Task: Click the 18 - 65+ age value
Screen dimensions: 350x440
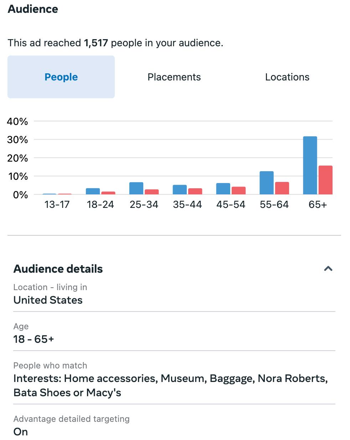Action: (34, 339)
